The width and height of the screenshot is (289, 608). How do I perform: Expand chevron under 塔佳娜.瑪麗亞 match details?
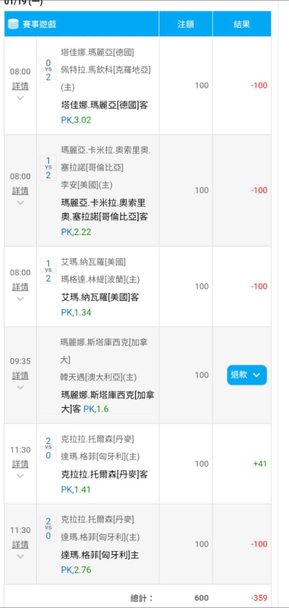tap(20, 98)
